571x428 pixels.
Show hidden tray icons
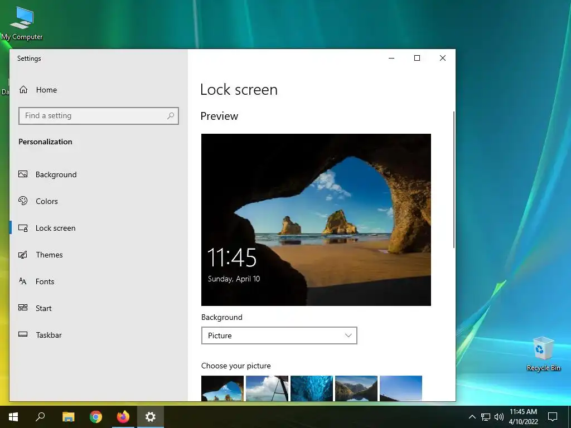coord(472,417)
